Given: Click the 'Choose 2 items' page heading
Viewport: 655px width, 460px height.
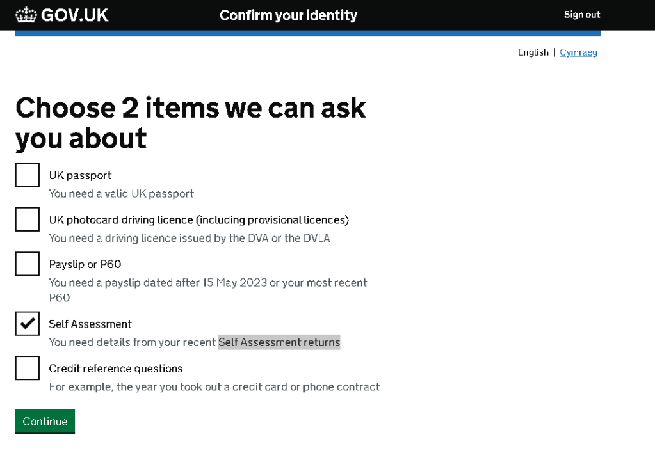Looking at the screenshot, I should [x=191, y=123].
